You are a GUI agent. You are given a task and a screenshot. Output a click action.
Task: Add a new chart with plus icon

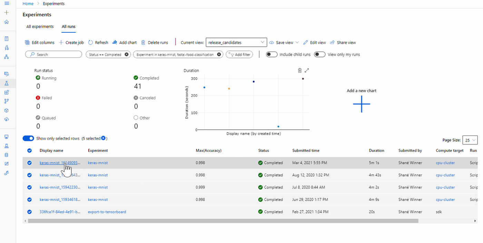362,104
